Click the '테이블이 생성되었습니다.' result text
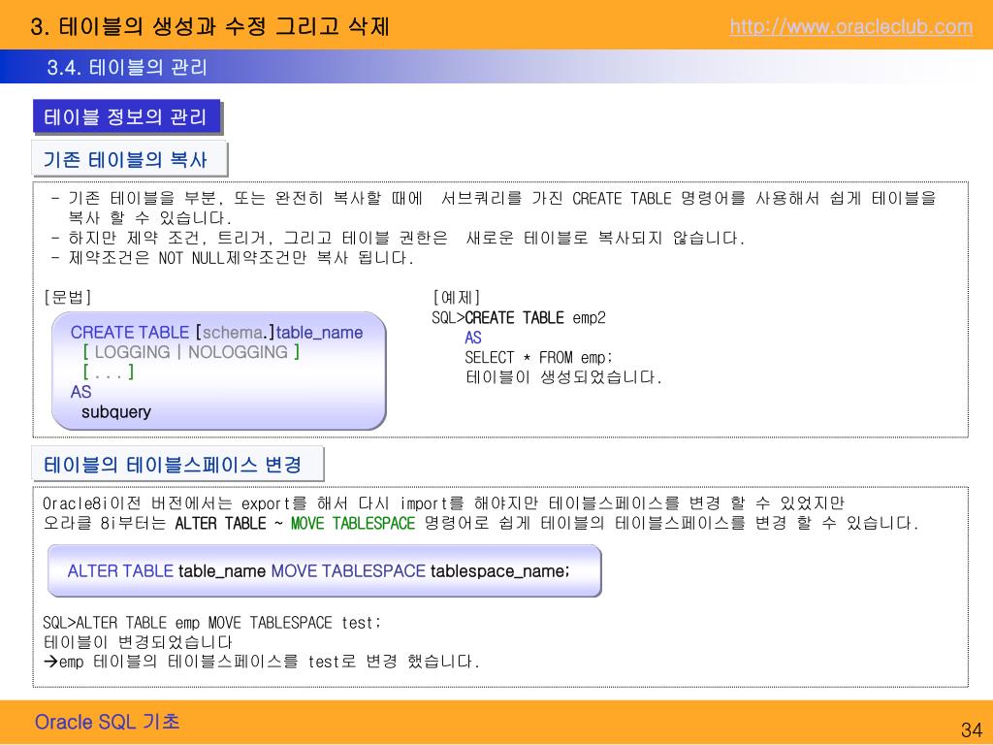993x745 pixels. click(563, 377)
